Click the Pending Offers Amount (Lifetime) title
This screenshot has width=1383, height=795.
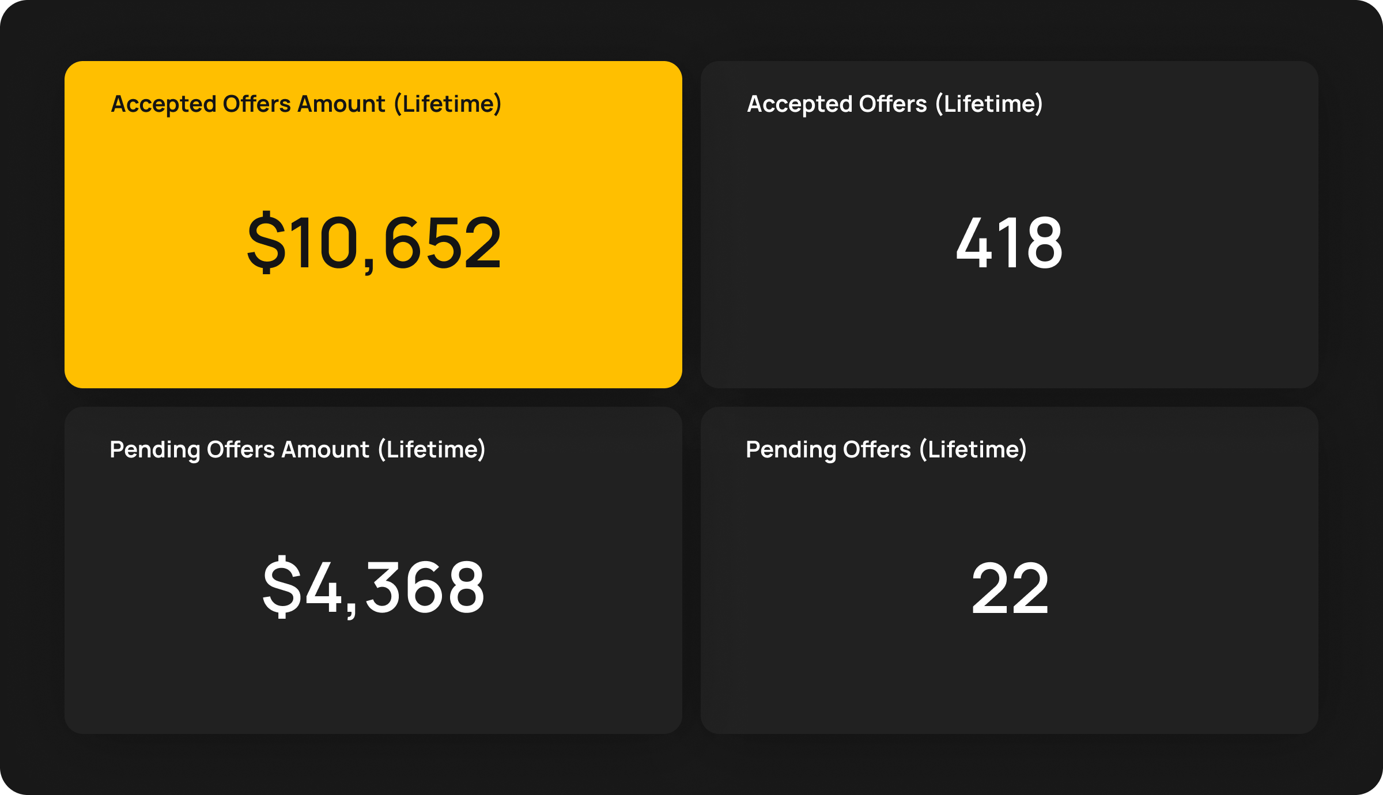click(x=297, y=450)
